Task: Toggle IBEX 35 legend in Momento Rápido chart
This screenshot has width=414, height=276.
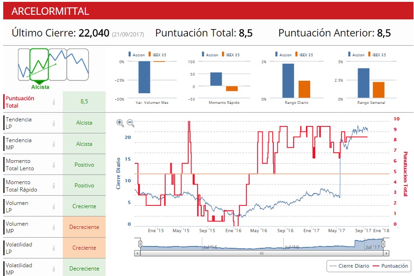Action: point(231,54)
